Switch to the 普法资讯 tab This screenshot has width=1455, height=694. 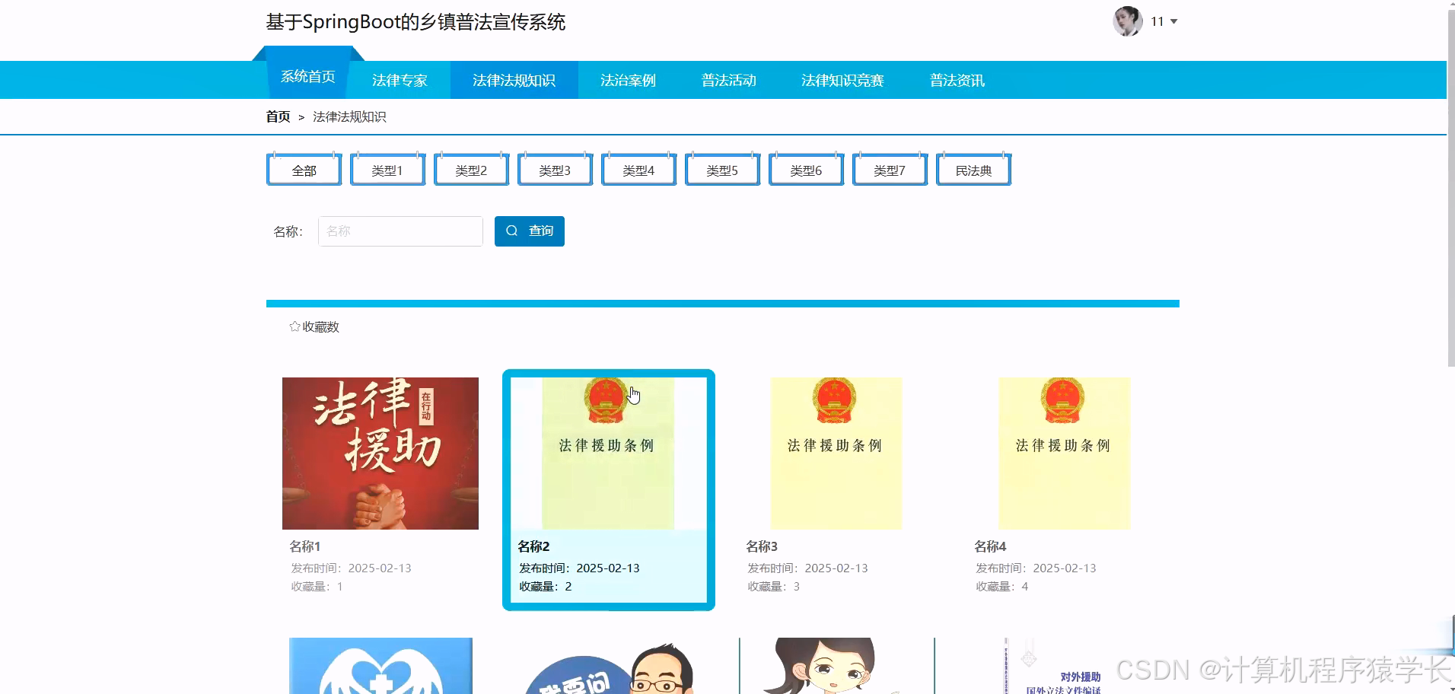click(956, 79)
